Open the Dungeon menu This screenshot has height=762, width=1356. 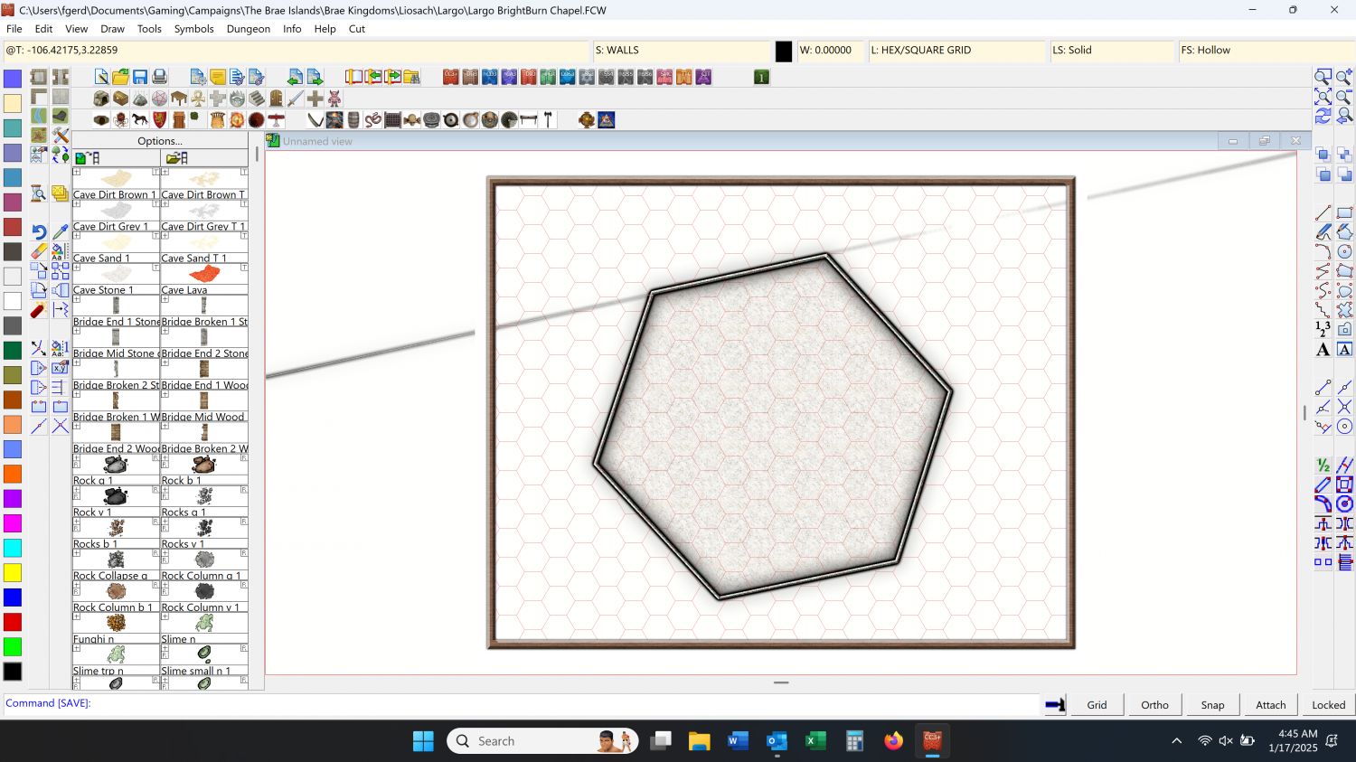tap(249, 29)
